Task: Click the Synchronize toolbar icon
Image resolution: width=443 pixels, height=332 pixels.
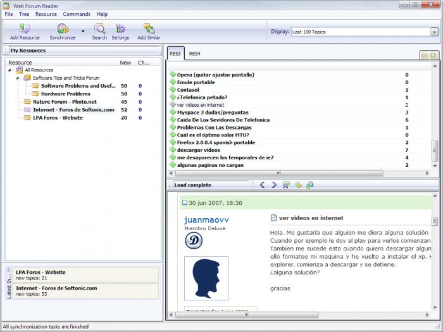Action: tap(63, 32)
